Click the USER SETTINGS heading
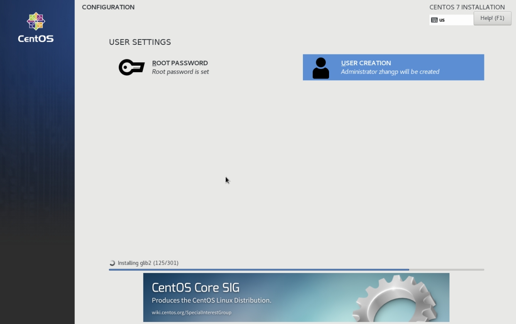The width and height of the screenshot is (516, 324). pos(140,42)
